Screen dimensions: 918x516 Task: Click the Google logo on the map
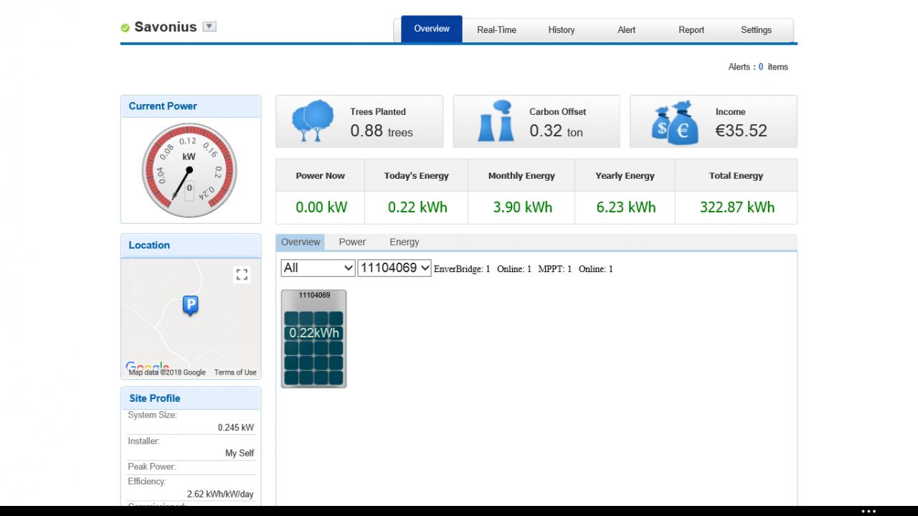[147, 367]
